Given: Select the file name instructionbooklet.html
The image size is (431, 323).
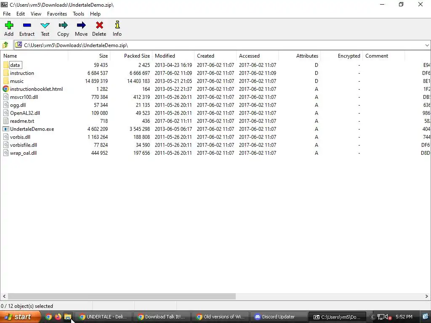Looking at the screenshot, I should 36,89.
